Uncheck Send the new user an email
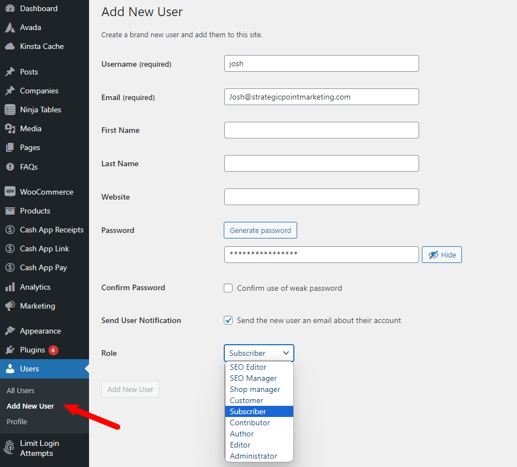 [x=228, y=320]
